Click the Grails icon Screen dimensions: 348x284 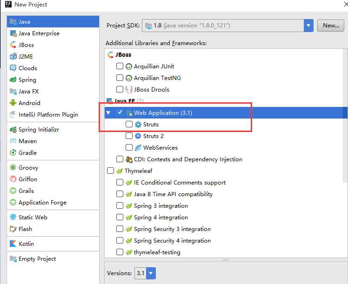coord(13,191)
